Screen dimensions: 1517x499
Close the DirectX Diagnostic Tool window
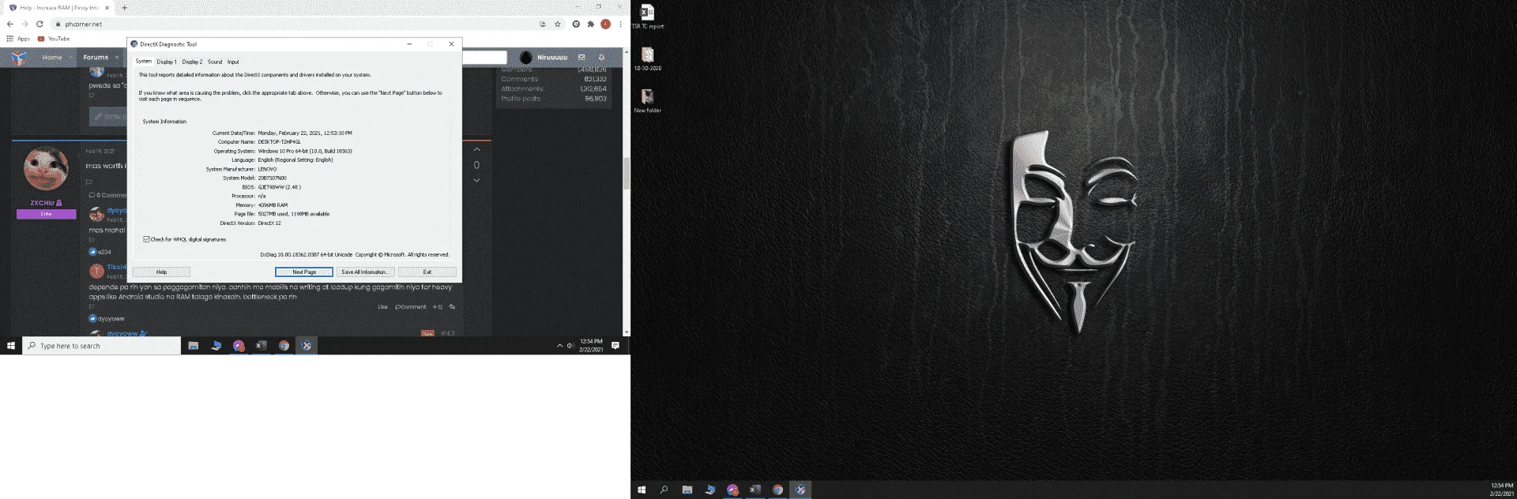pyautogui.click(x=451, y=44)
